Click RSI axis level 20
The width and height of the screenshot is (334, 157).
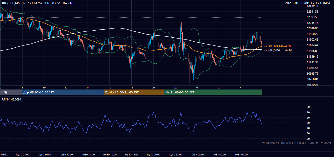(308, 139)
